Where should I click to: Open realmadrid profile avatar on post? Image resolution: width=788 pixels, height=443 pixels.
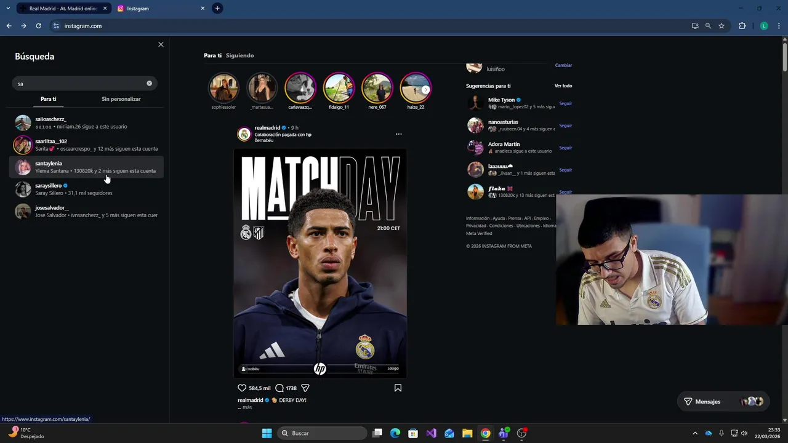pos(244,134)
